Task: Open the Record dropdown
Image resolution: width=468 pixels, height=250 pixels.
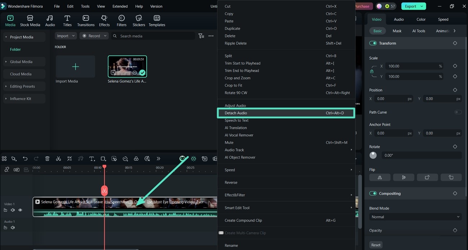Action: [94, 36]
